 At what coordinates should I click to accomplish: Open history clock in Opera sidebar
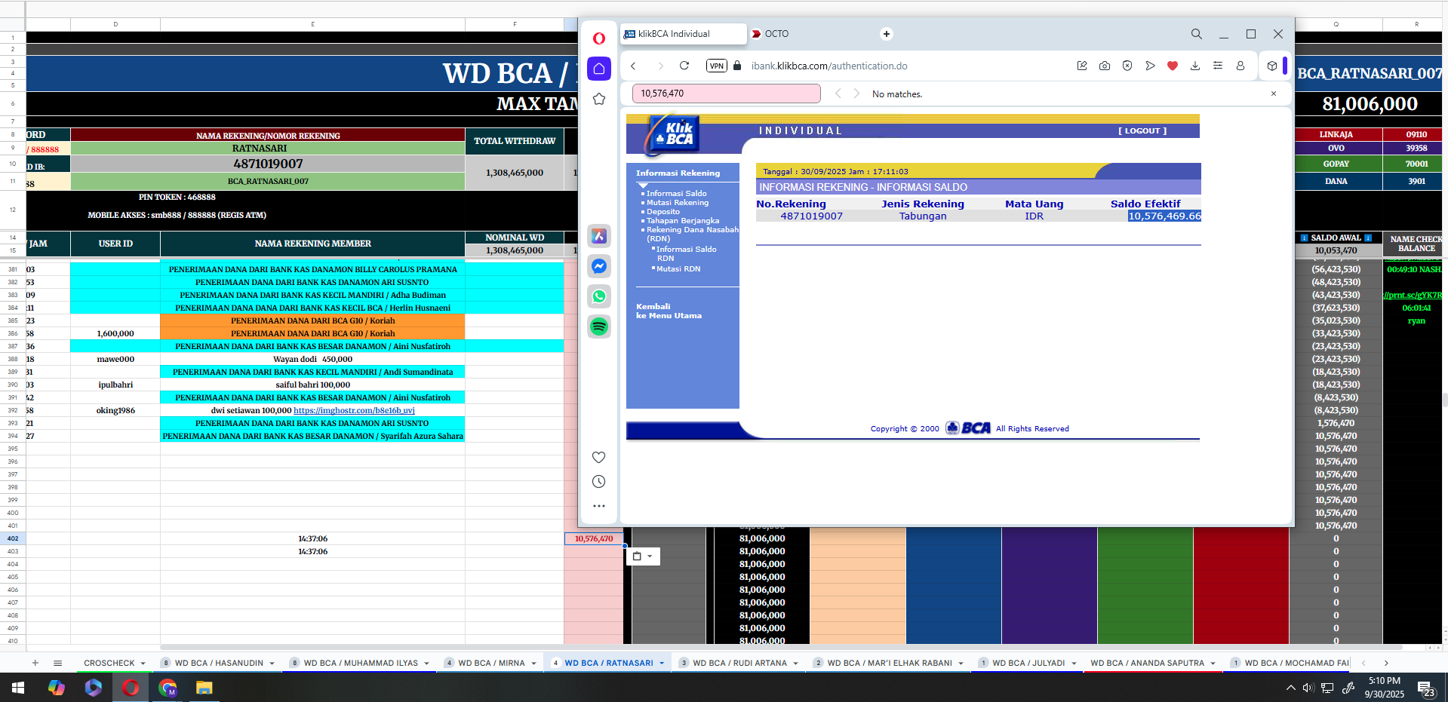[x=599, y=482]
